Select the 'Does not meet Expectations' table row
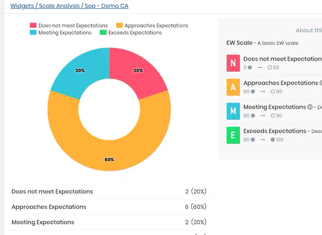 [109, 191]
